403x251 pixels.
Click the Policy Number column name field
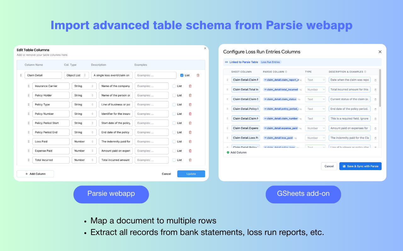click(x=51, y=114)
